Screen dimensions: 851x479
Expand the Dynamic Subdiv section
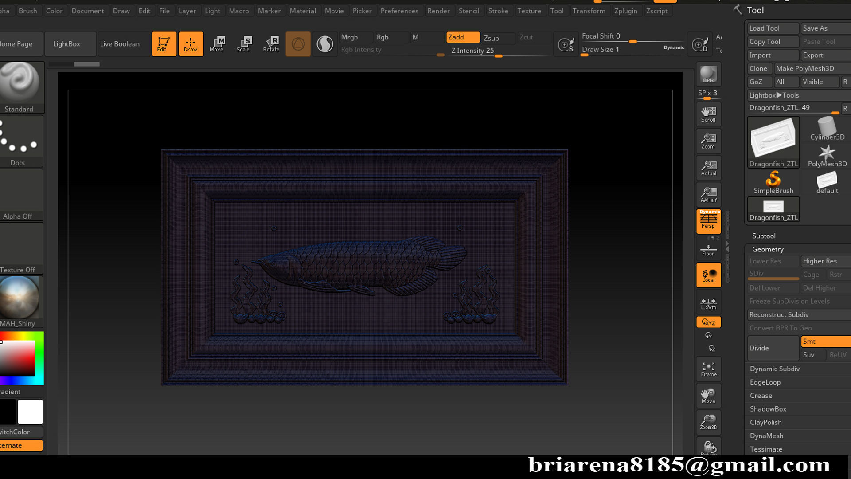coord(774,369)
